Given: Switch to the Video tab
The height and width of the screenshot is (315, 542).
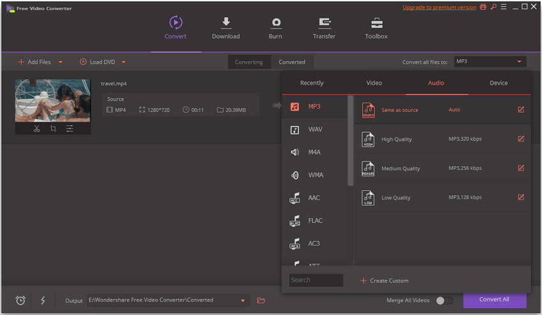Looking at the screenshot, I should [374, 83].
